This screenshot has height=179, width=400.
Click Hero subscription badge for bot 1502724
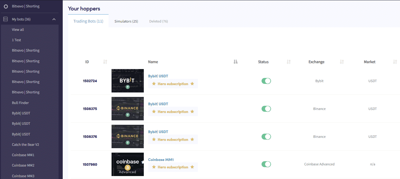click(x=173, y=84)
